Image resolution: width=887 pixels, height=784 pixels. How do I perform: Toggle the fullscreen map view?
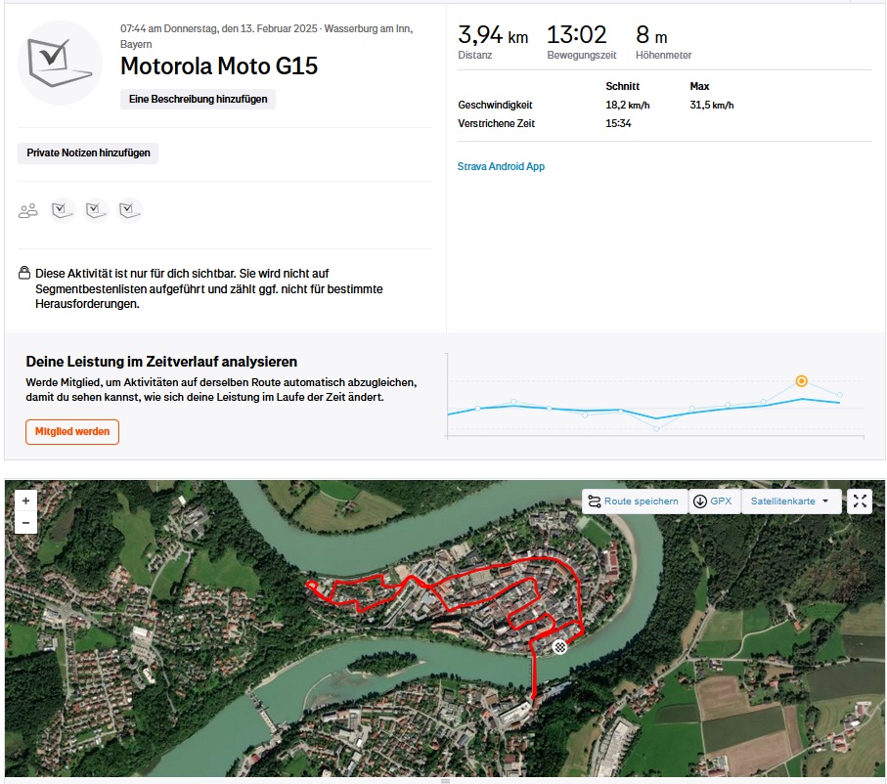click(860, 501)
